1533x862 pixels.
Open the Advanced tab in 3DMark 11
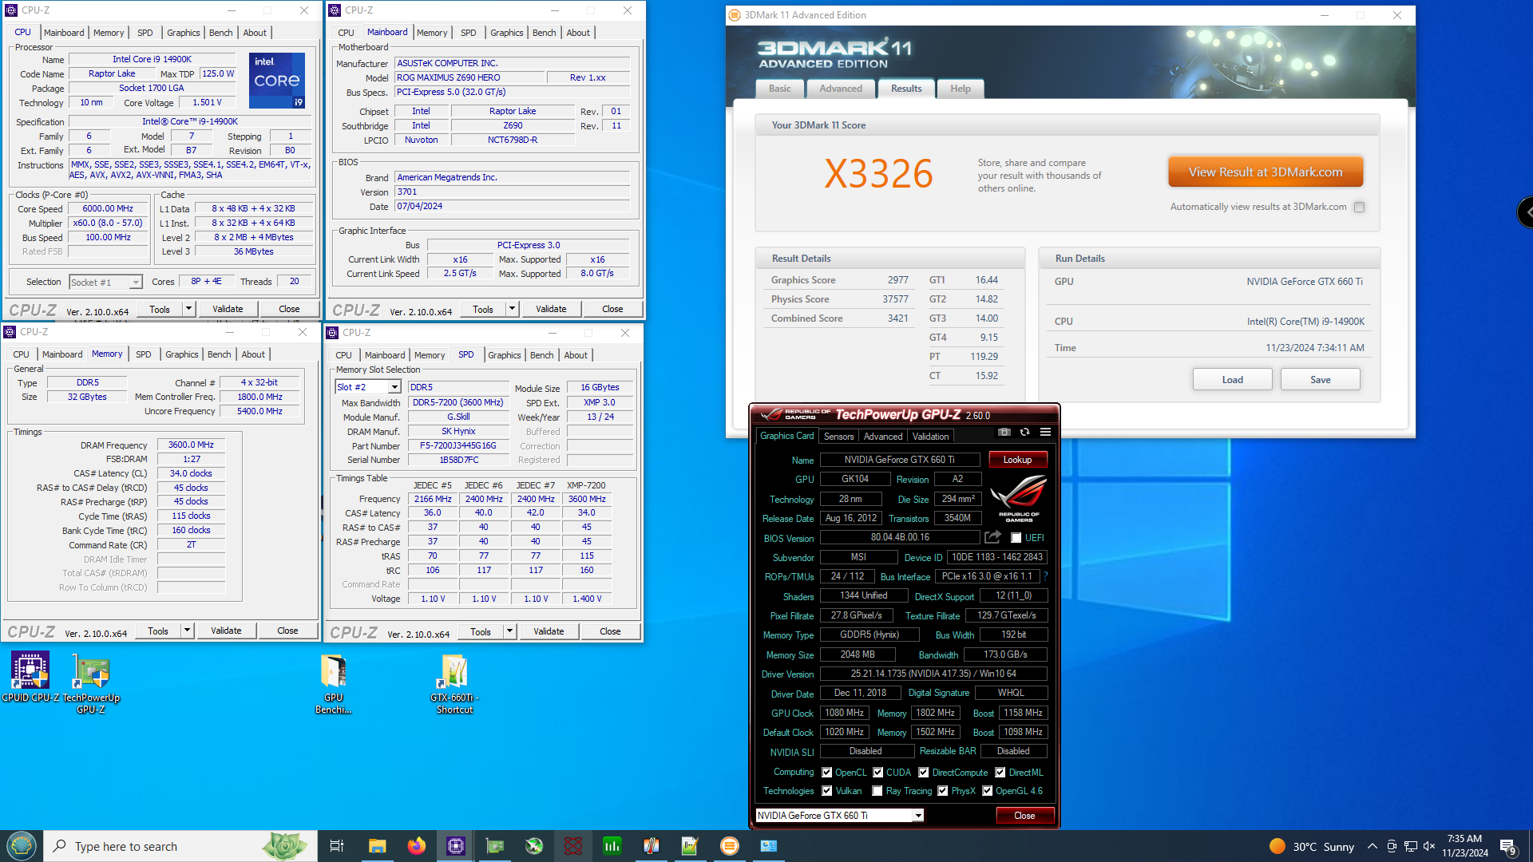click(x=841, y=89)
